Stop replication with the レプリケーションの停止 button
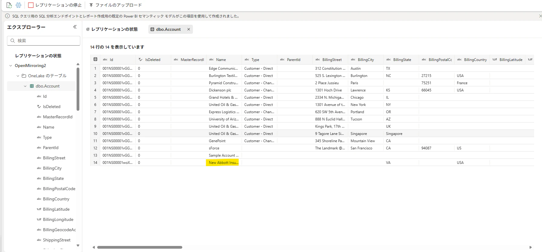 click(x=55, y=5)
